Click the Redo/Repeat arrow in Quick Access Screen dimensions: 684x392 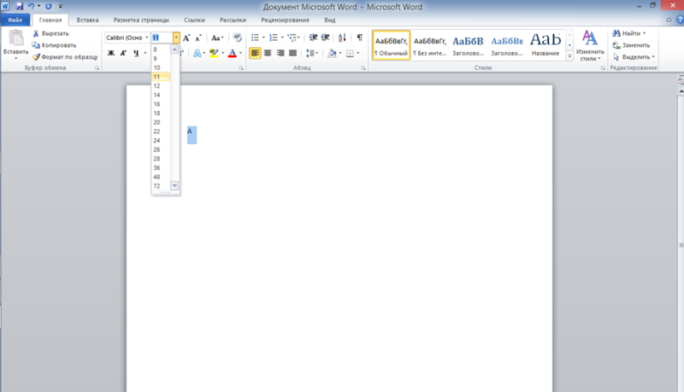49,6
